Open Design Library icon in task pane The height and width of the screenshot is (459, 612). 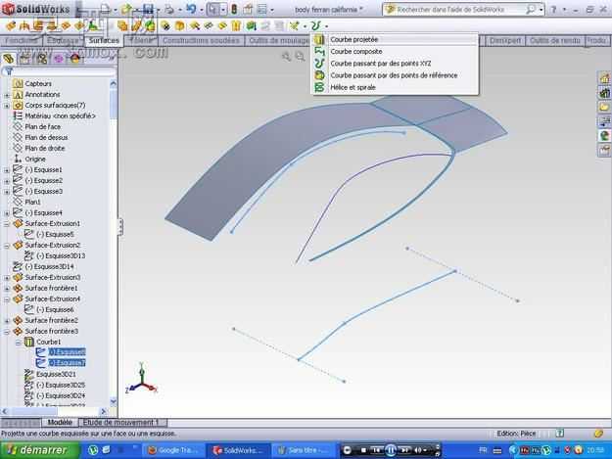[604, 93]
